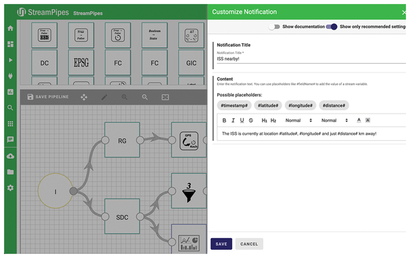Click the auto-layout icon in editor toolbar
410x258 pixels.
tap(165, 97)
